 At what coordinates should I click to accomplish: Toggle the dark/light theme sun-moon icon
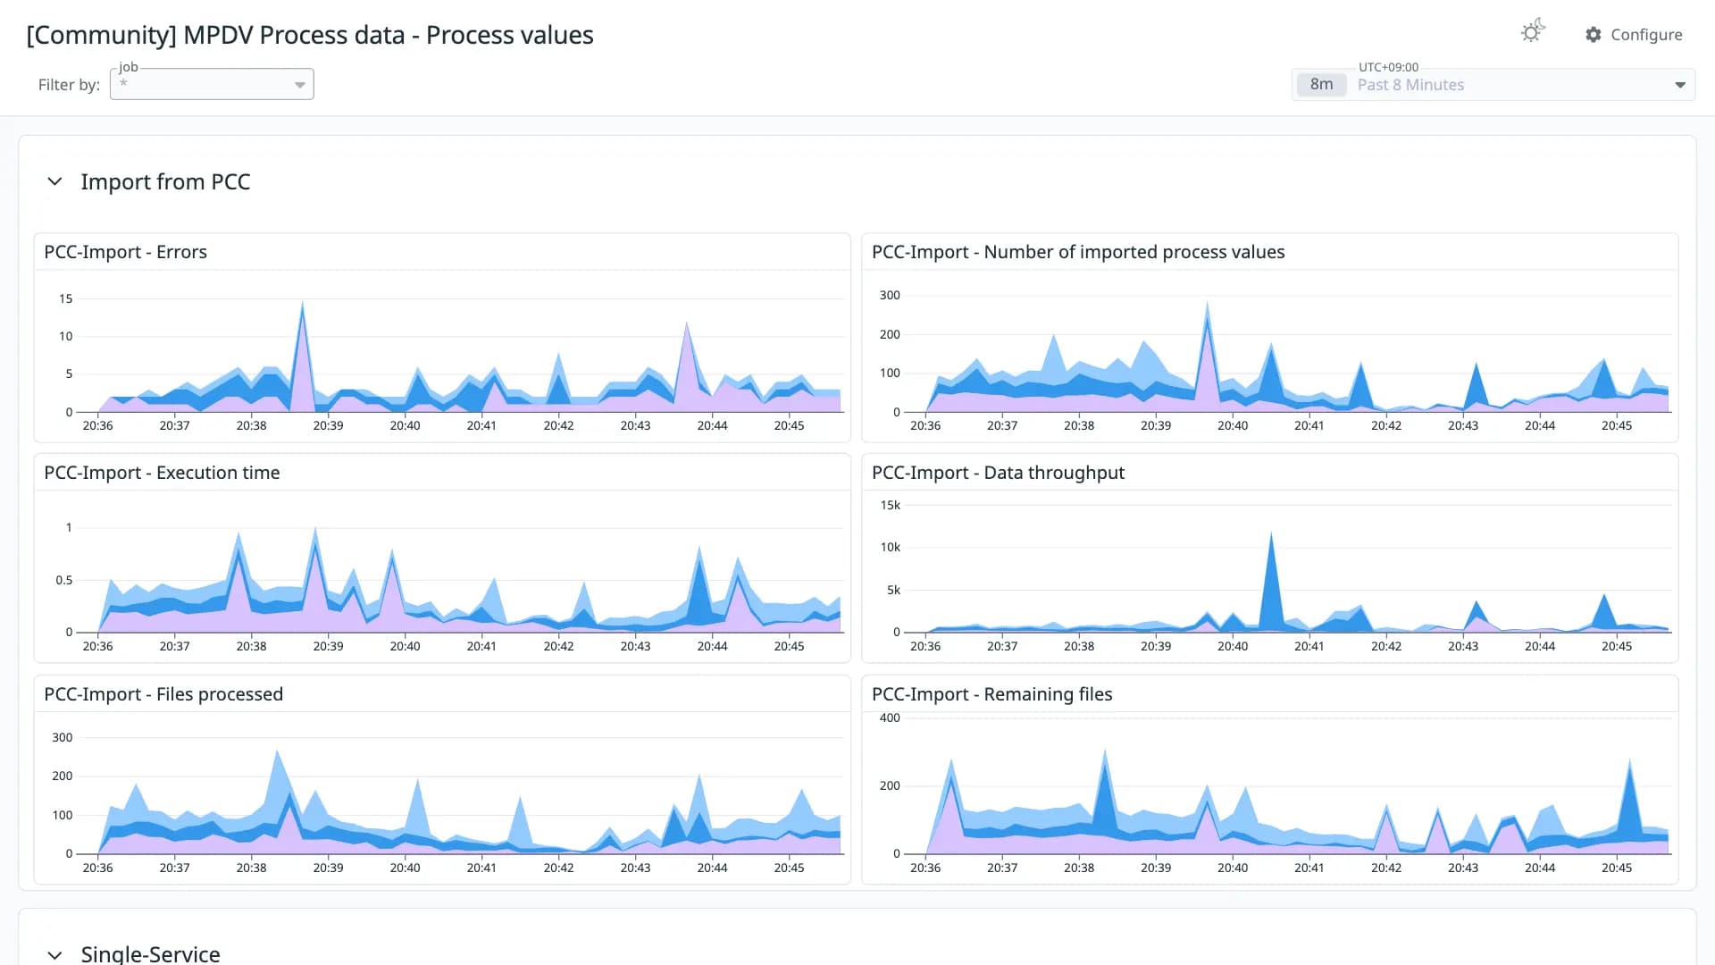1533,32
